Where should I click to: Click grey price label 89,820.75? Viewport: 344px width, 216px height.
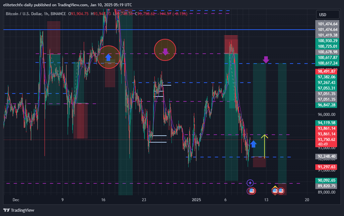click(326, 186)
